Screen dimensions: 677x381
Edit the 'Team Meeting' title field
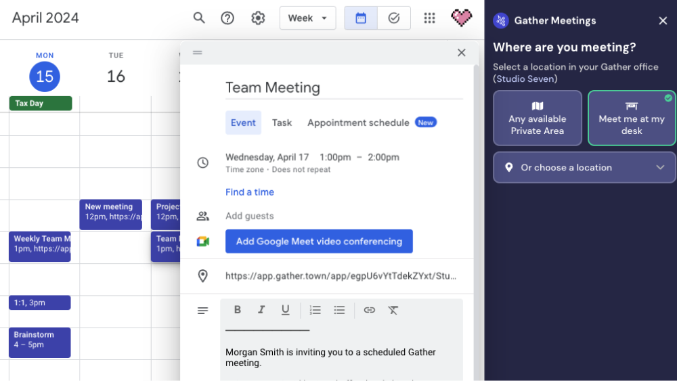[344, 87]
